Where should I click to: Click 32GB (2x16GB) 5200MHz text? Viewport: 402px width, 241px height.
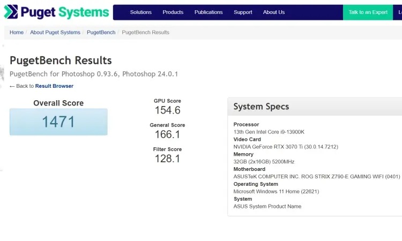point(264,162)
